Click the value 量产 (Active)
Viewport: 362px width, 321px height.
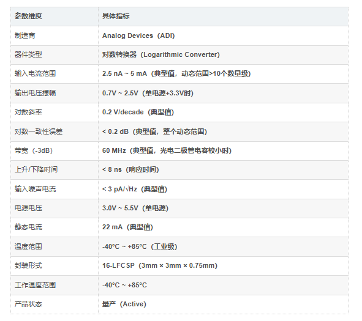pos(124,304)
